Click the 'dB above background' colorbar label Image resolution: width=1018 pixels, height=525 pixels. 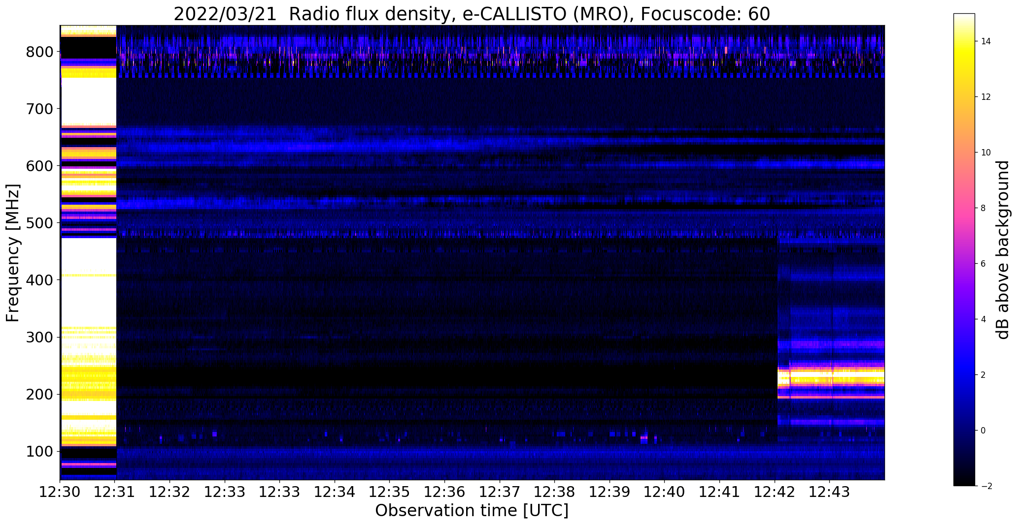pos(1003,250)
